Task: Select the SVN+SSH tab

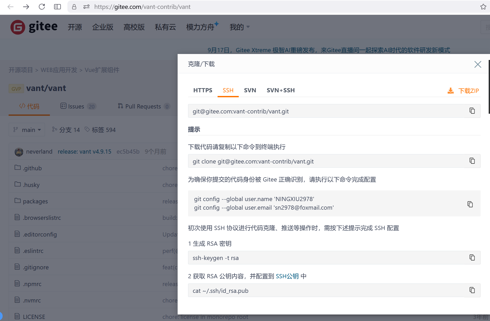Action: coord(281,90)
